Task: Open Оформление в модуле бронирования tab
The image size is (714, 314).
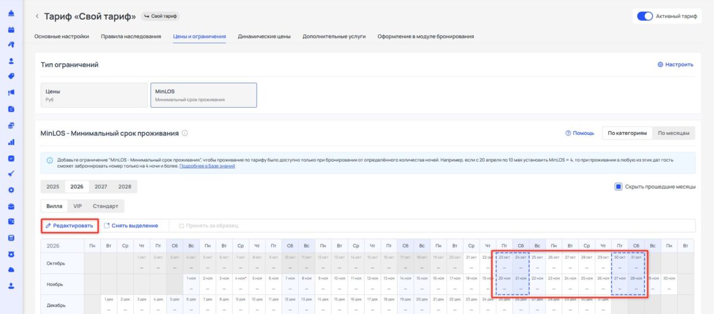Action: pyautogui.click(x=426, y=36)
